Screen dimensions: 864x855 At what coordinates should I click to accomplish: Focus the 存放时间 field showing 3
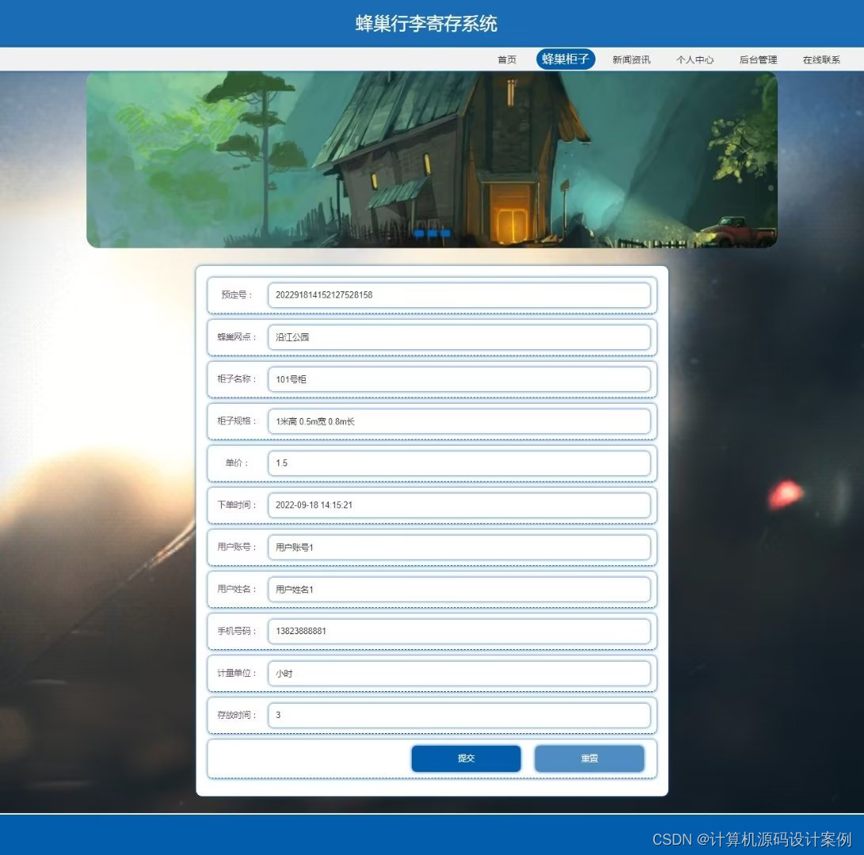point(459,715)
